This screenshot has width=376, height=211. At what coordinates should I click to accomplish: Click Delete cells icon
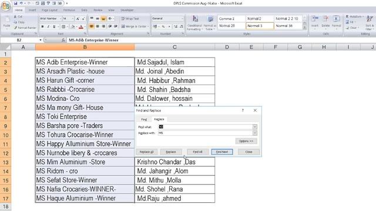[x=325, y=19]
